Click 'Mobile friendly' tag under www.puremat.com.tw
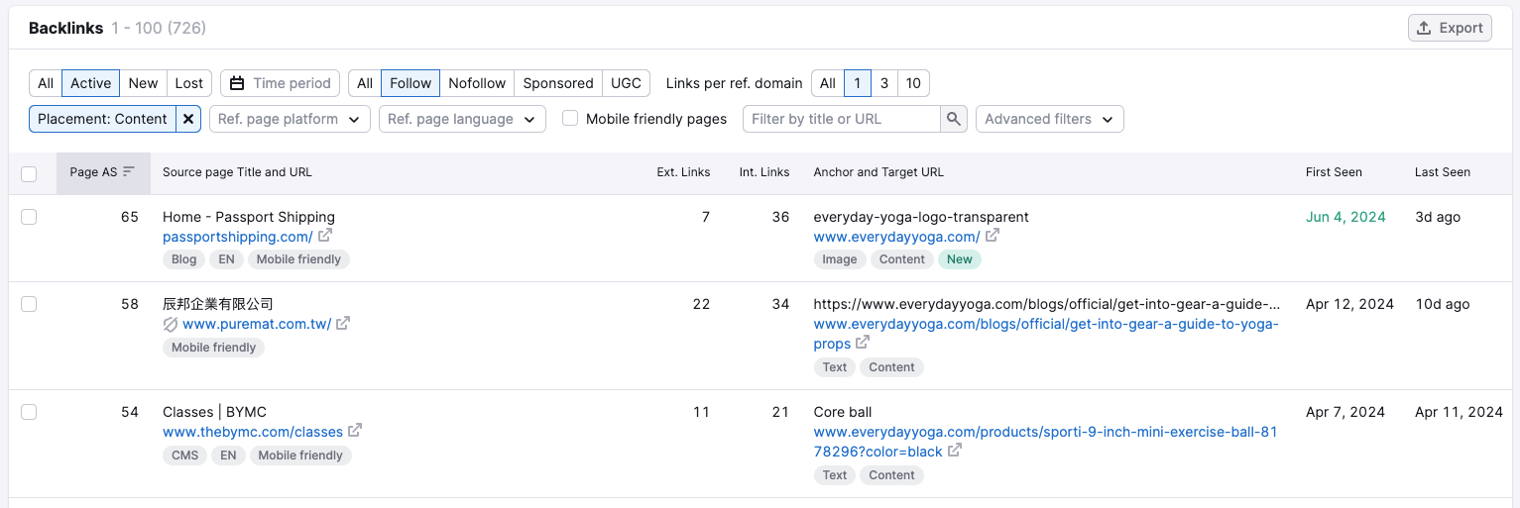Viewport: 1520px width, 508px height. (x=213, y=348)
